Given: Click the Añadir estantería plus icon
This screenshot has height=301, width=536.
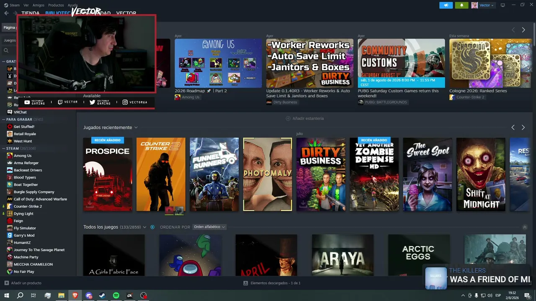Looking at the screenshot, I should 288,118.
